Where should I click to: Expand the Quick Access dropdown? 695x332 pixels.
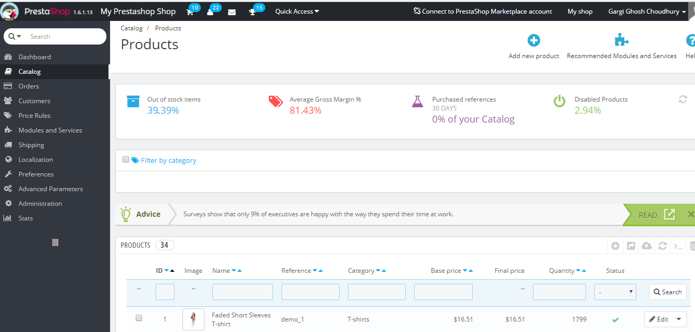(x=297, y=12)
